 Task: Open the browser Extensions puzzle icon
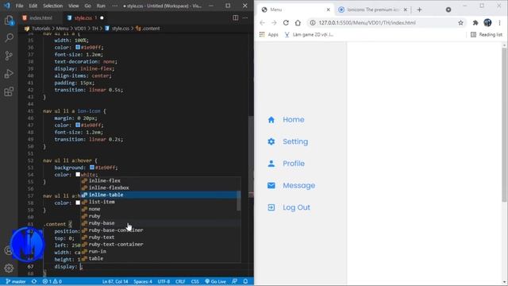tap(475, 23)
